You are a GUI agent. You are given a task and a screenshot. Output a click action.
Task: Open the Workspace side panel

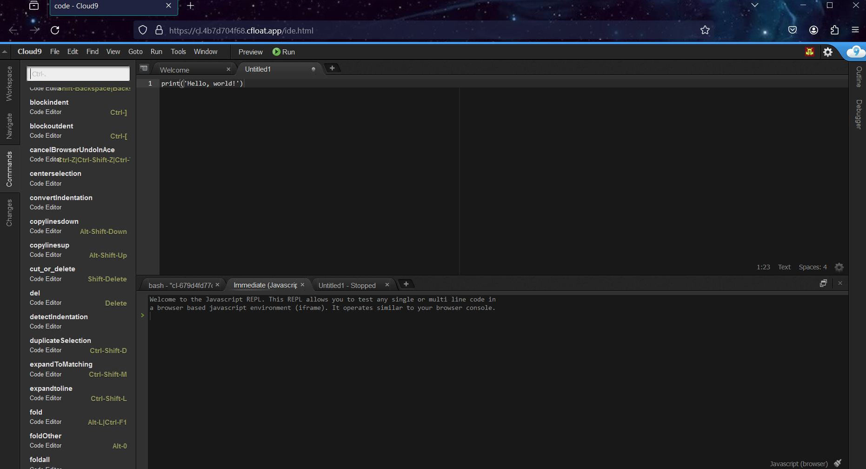point(9,83)
